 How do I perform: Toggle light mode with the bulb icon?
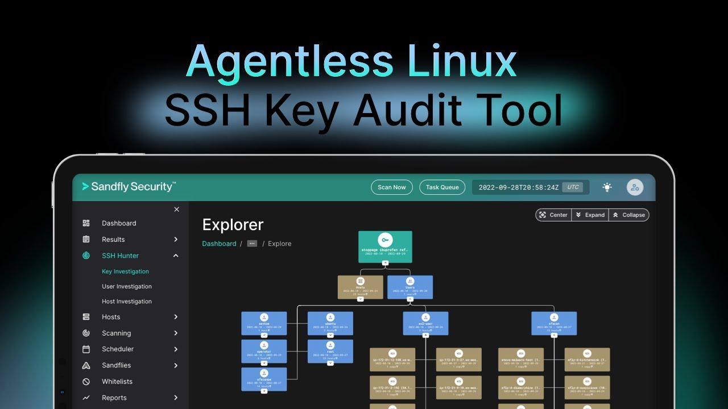click(x=607, y=187)
